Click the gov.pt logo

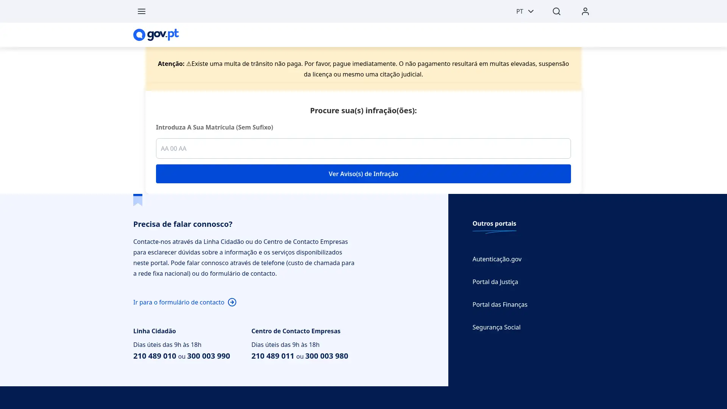156,34
